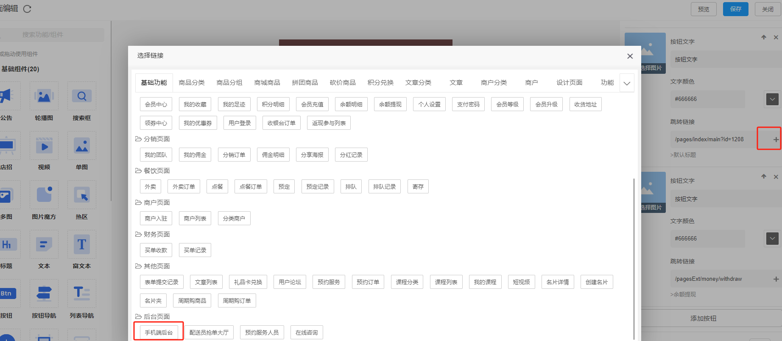
Task: Add the 富文本 rich text component
Action: 81,245
